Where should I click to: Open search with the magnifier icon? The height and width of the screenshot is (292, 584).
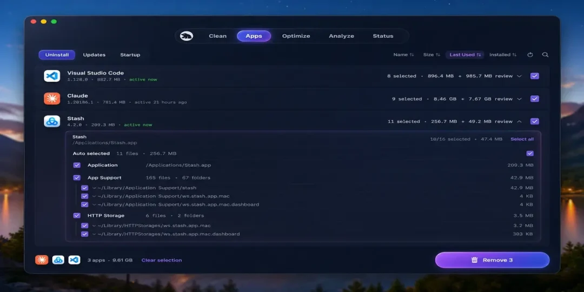coord(545,55)
